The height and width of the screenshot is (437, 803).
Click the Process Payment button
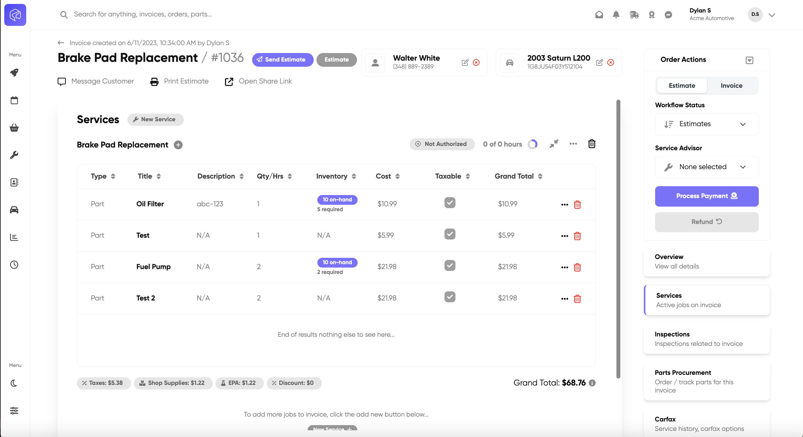tap(707, 196)
